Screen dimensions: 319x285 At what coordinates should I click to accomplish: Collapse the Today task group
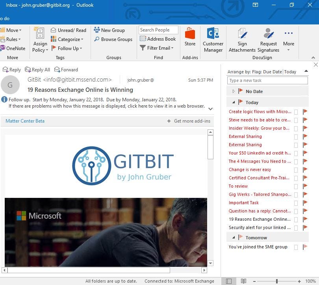[x=234, y=102]
